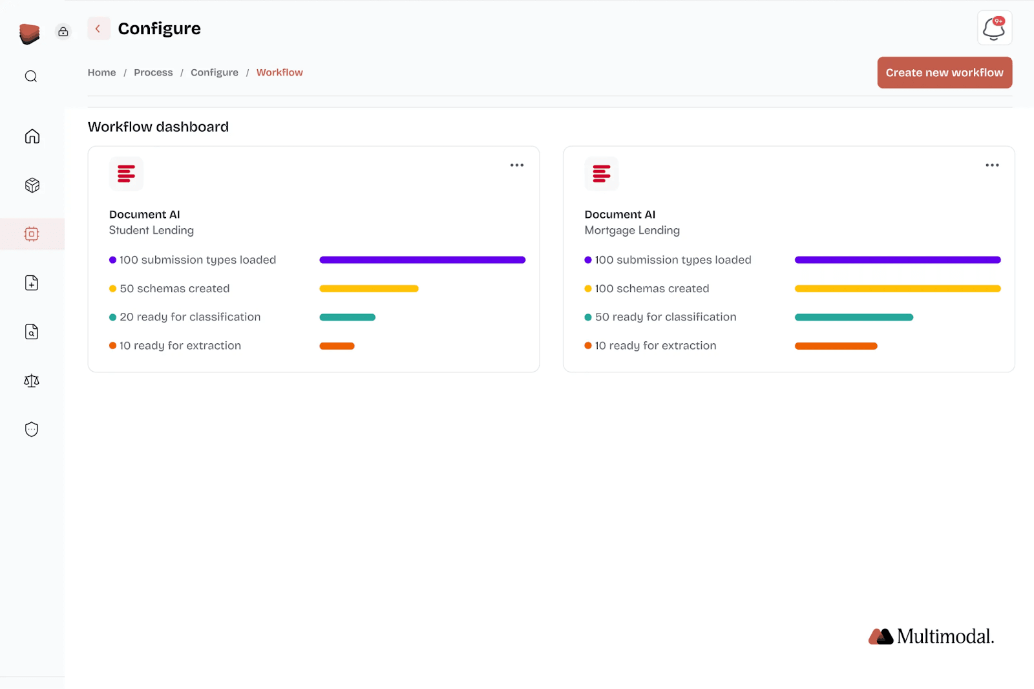The height and width of the screenshot is (689, 1034).
Task: Click "50 ready for classification" text
Action: 666,317
